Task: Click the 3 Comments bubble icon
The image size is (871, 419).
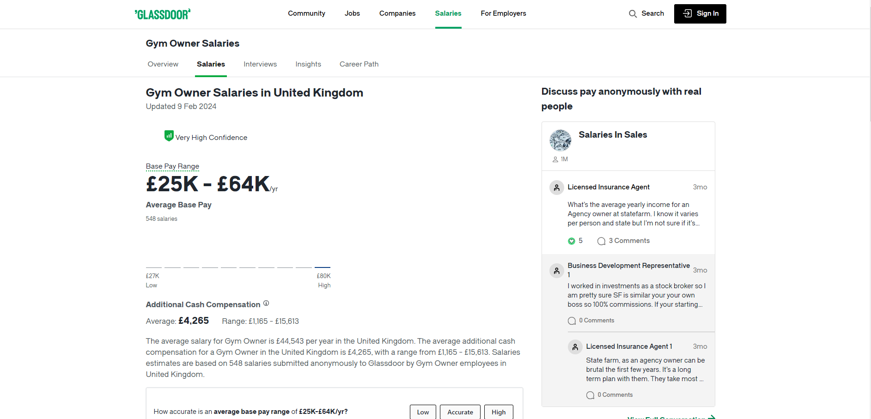Action: click(x=601, y=241)
